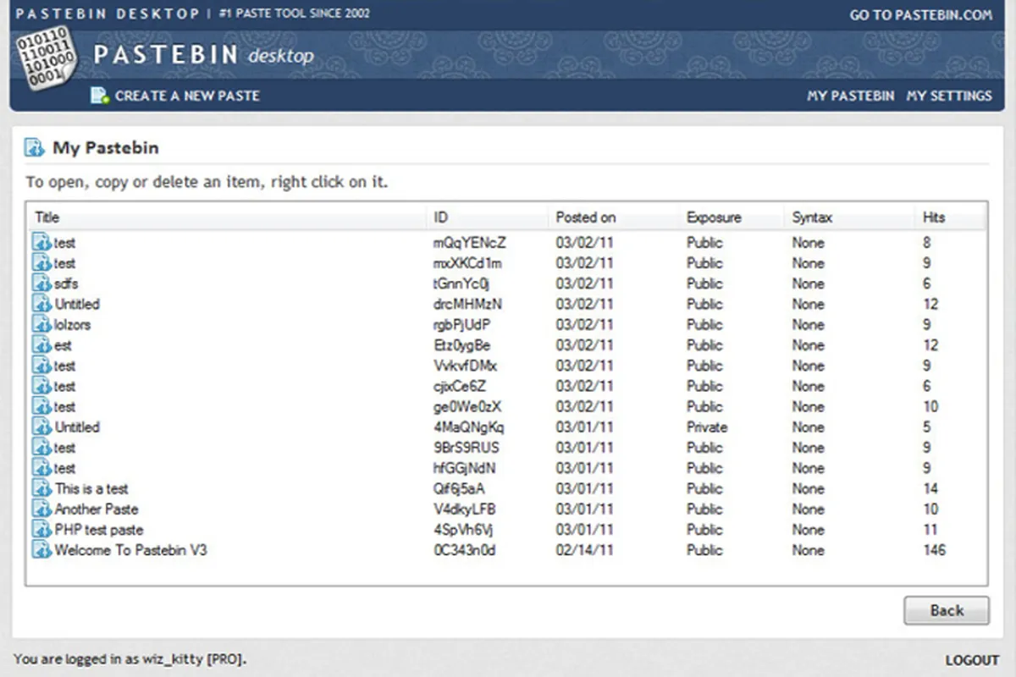Click the paste icon in row VvkvfDMx
The image size is (1016, 677).
click(42, 366)
